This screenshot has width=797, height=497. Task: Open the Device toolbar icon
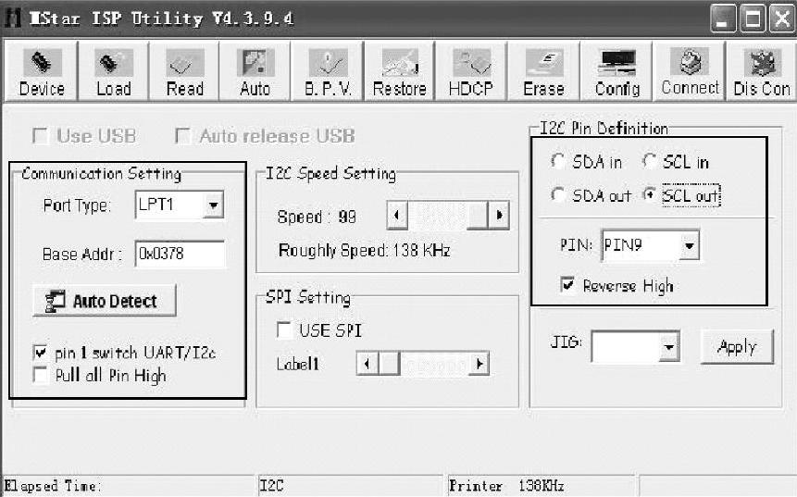(41, 72)
